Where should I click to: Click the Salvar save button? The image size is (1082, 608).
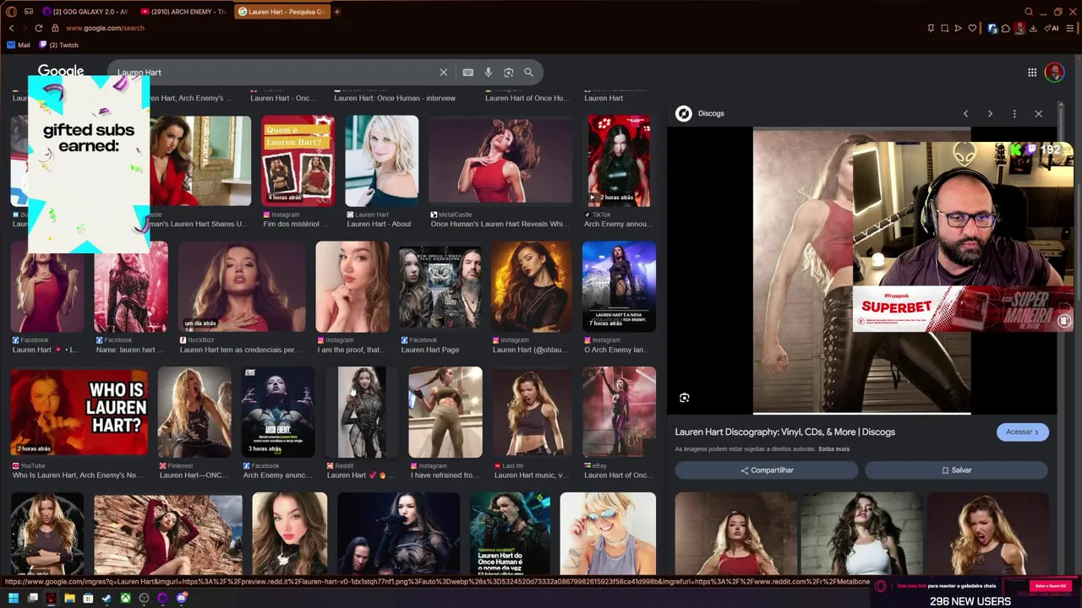tap(956, 470)
